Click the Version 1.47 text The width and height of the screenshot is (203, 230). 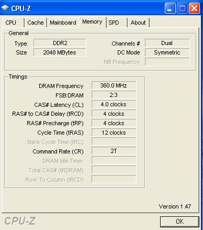175,206
